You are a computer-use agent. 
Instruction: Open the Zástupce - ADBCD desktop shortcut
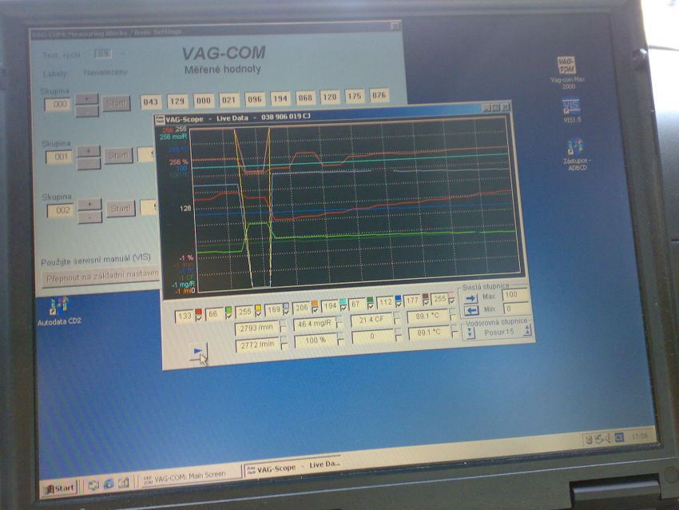577,154
